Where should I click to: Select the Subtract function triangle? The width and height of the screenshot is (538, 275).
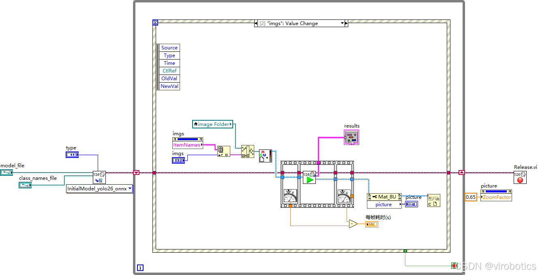click(x=353, y=224)
